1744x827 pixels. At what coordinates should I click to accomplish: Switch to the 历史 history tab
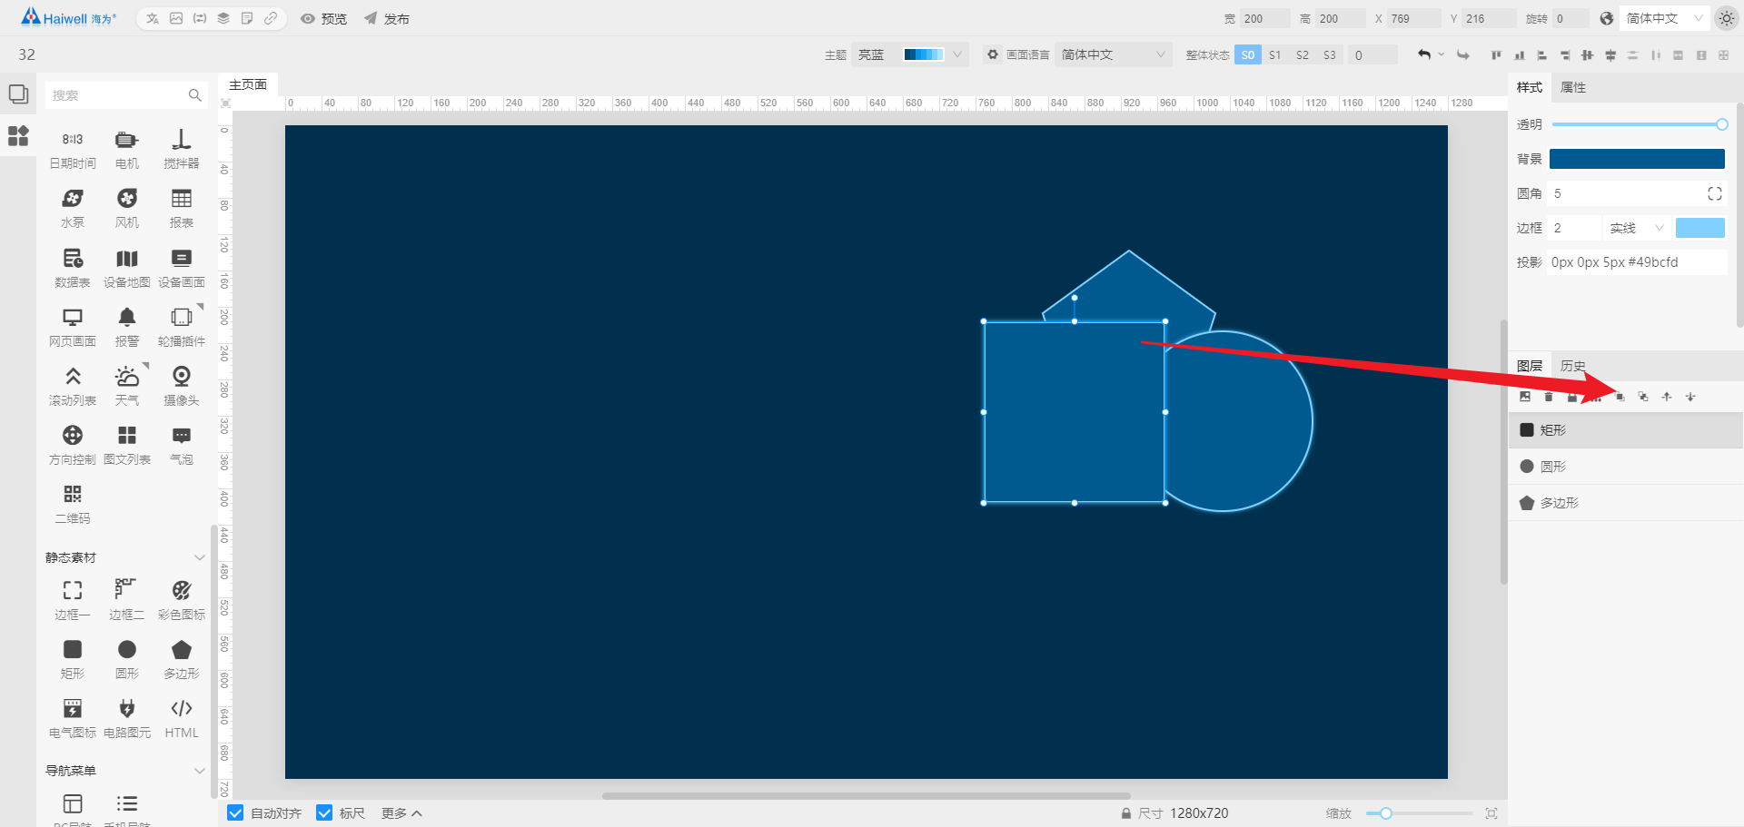point(1573,366)
